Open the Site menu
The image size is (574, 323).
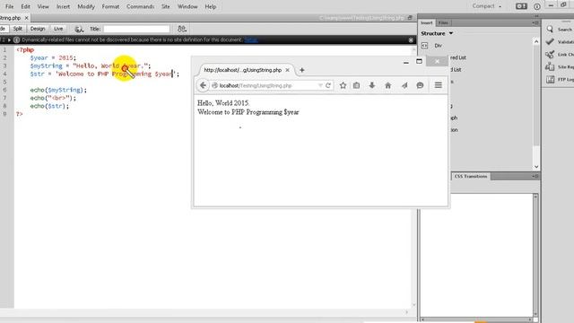pyautogui.click(x=165, y=6)
